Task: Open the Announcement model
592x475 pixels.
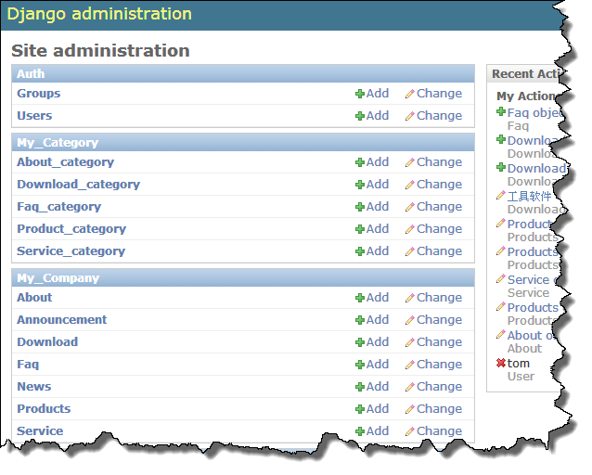Action: pyautogui.click(x=62, y=320)
